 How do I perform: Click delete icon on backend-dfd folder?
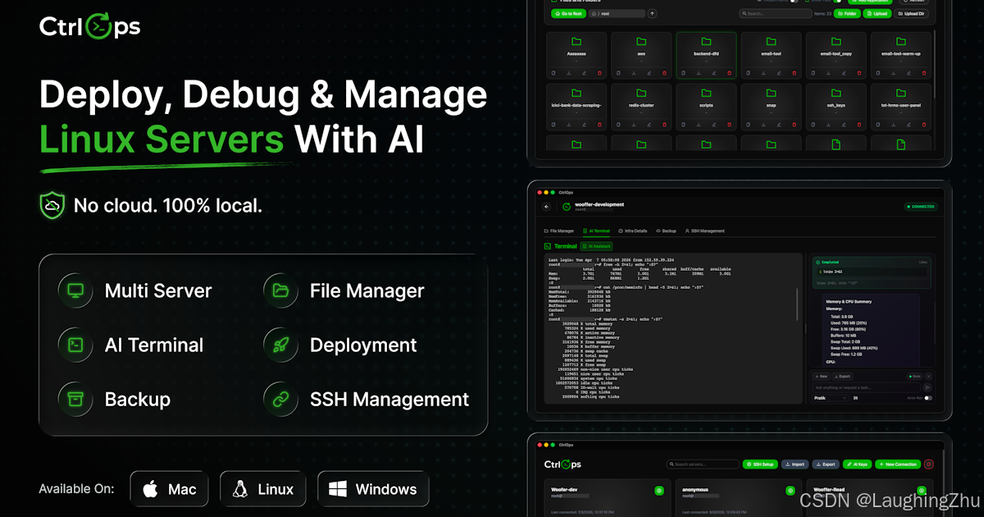click(729, 73)
